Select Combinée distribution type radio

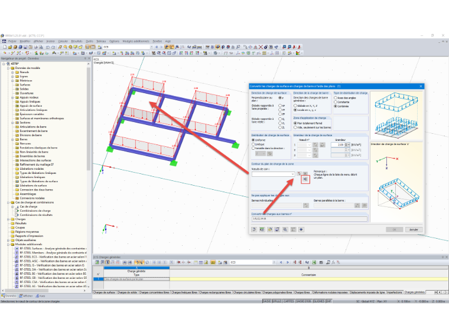(336, 106)
